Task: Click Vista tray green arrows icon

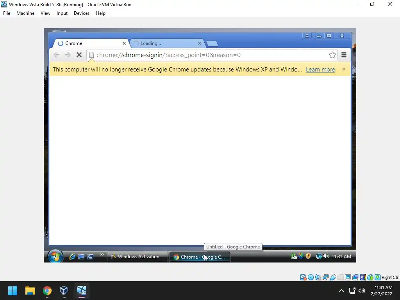Action: 294,256
